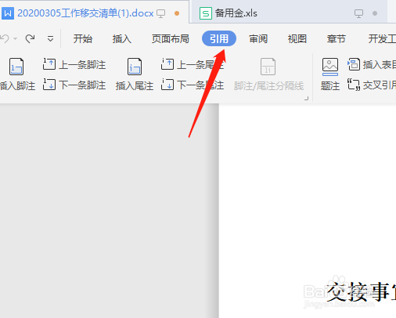The height and width of the screenshot is (318, 396).
Task: Open the 开始 (Home) ribbon tab
Action: [x=83, y=38]
